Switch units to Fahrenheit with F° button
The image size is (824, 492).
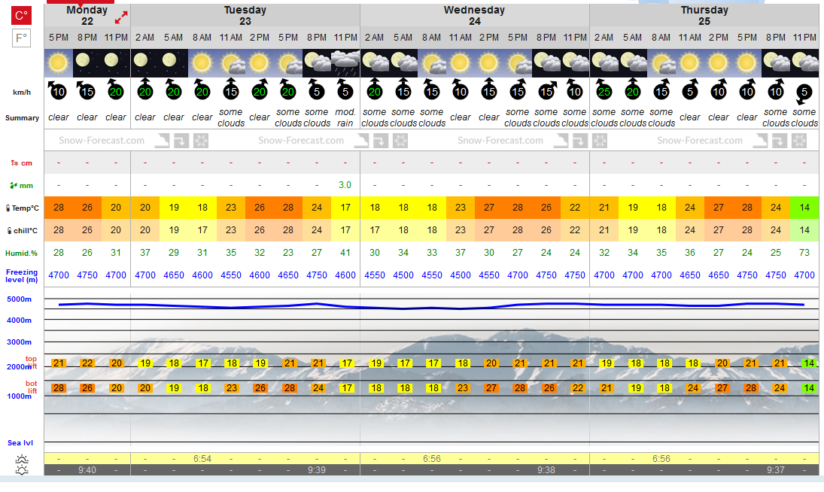click(x=22, y=38)
